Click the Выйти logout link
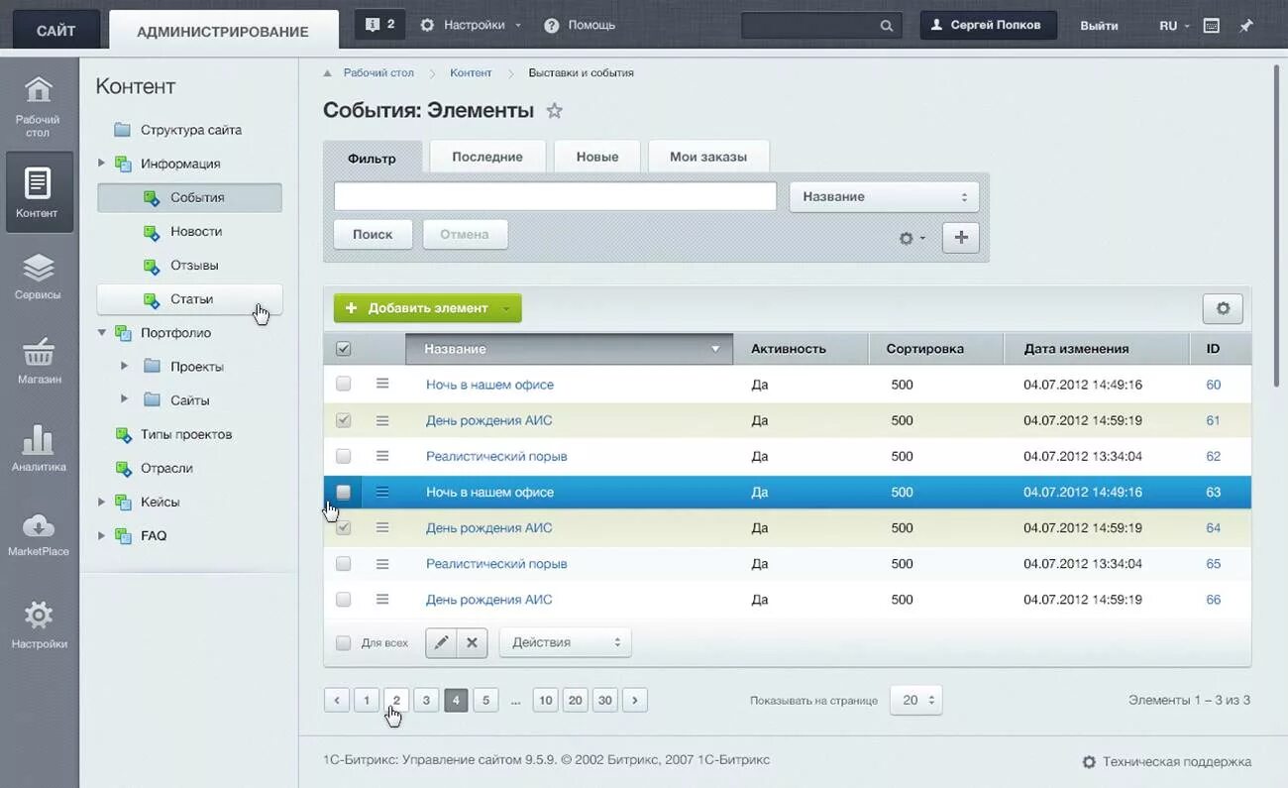The image size is (1288, 788). point(1099,26)
